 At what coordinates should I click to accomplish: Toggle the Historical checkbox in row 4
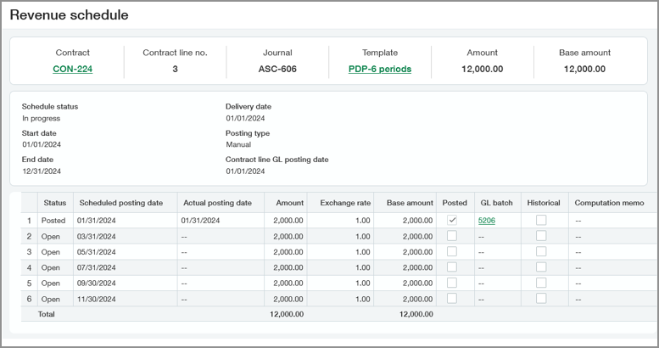541,267
